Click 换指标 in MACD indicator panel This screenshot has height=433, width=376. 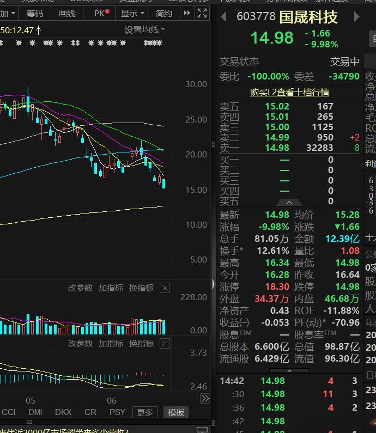(141, 343)
